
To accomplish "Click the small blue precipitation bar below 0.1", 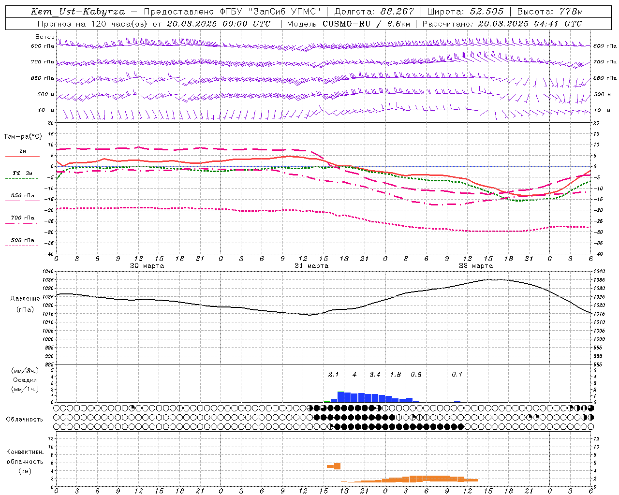I will click(457, 402).
